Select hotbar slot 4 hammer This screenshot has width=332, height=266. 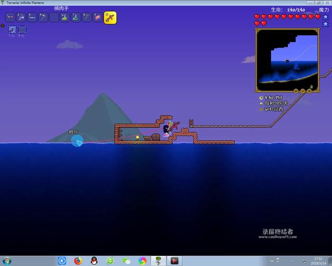coord(43,17)
